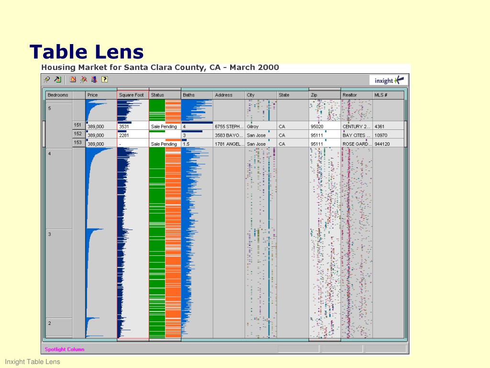This screenshot has width=490, height=368.
Task: Click row number 152
Action: 78,134
